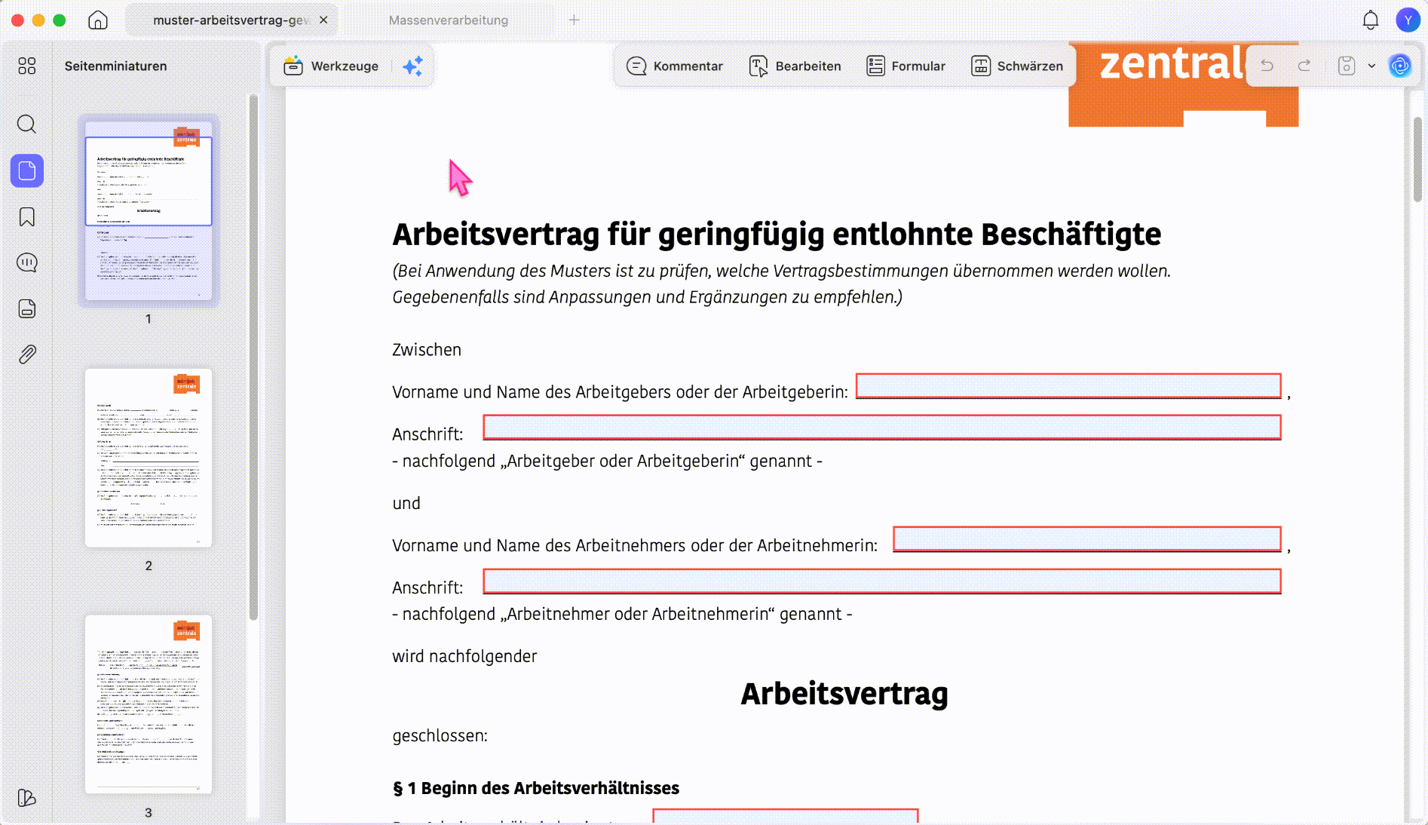Viewport: 1428px width, 825px height.
Task: Switch to Schwärzen redaction mode
Action: (x=1017, y=66)
